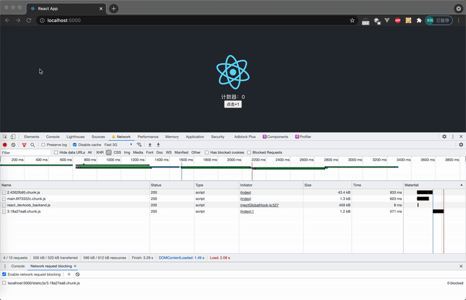Uncheck the Disable cache checkbox

click(75, 145)
